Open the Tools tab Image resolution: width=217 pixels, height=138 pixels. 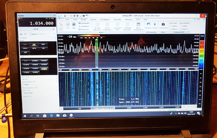click(x=138, y=20)
